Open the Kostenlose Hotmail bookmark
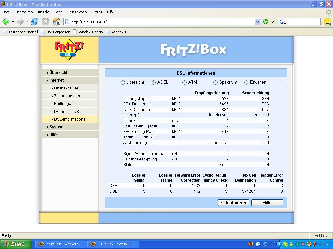This screenshot has width=333, height=249. pyautogui.click(x=20, y=32)
